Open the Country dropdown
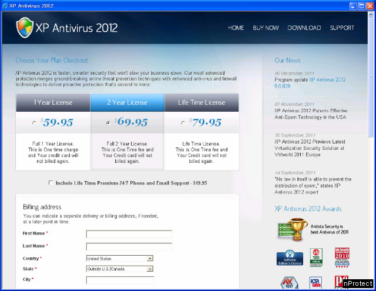 click(119, 259)
